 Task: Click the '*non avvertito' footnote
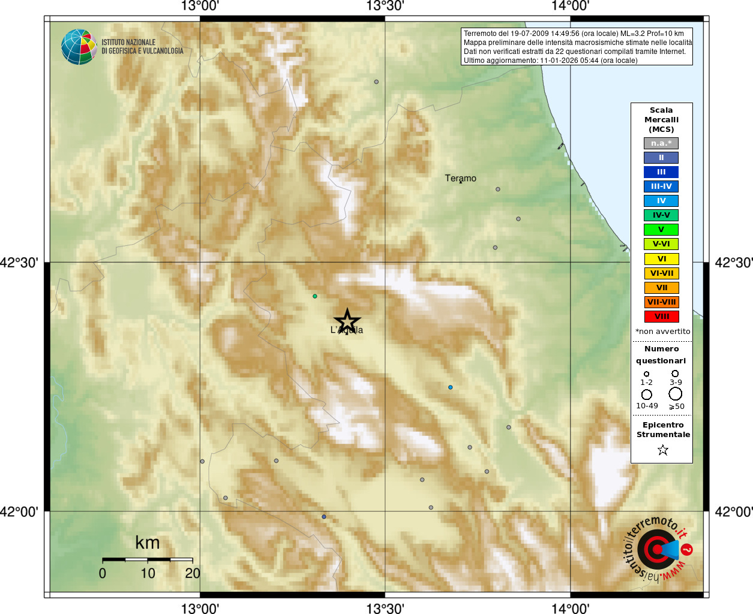(x=663, y=332)
